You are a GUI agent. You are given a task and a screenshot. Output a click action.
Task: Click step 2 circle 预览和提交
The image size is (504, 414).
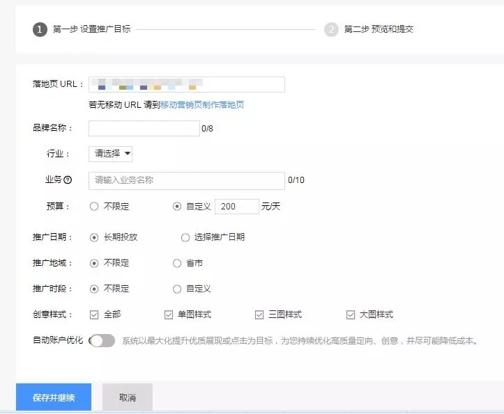331,29
